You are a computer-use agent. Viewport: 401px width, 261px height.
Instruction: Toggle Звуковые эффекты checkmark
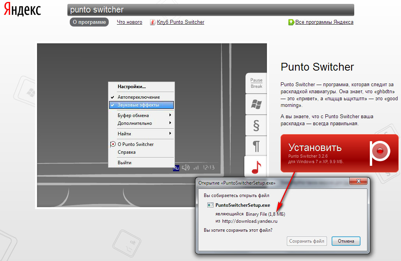(112, 105)
